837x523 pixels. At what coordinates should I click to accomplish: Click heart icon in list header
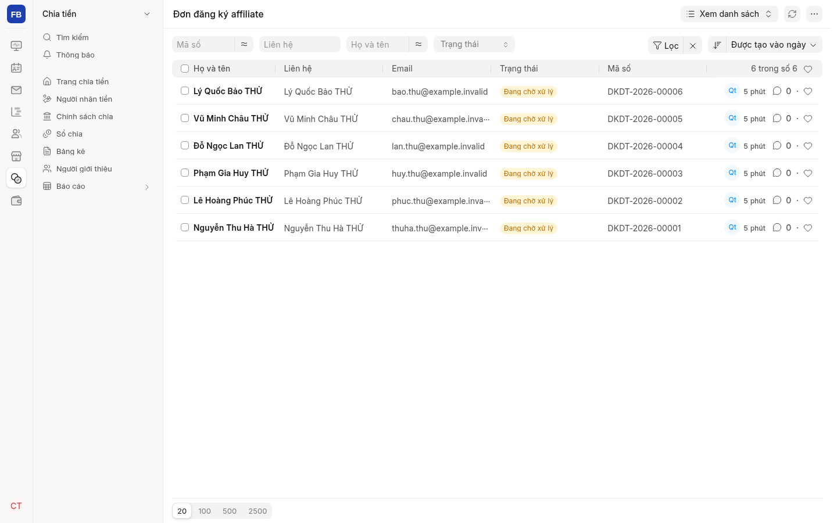[808, 69]
